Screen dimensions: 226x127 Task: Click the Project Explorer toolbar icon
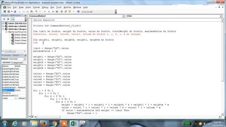point(61,12)
